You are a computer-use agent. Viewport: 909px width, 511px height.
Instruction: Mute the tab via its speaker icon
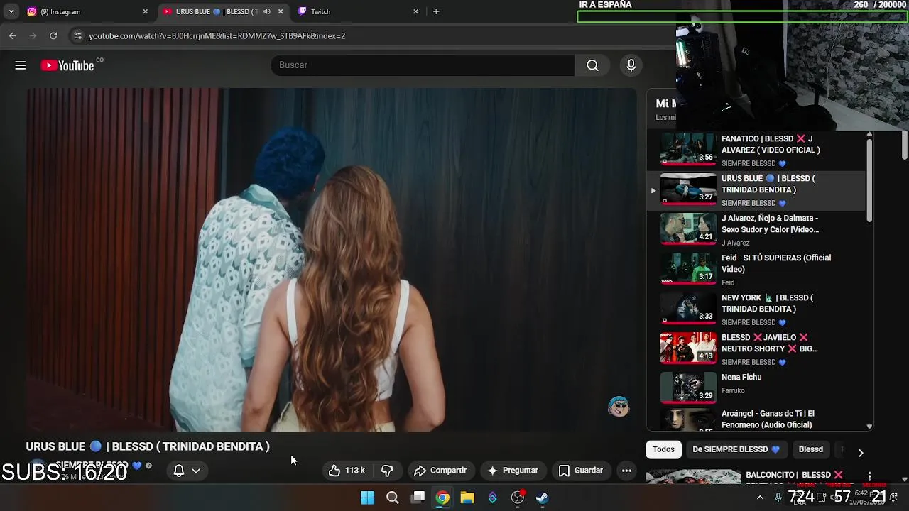(267, 11)
